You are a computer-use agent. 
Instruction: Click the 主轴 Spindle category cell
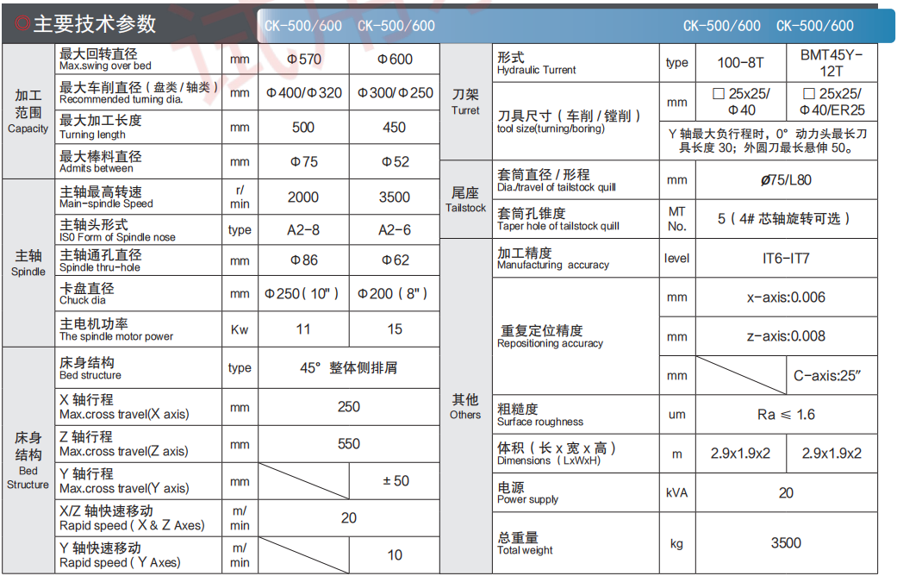(28, 263)
